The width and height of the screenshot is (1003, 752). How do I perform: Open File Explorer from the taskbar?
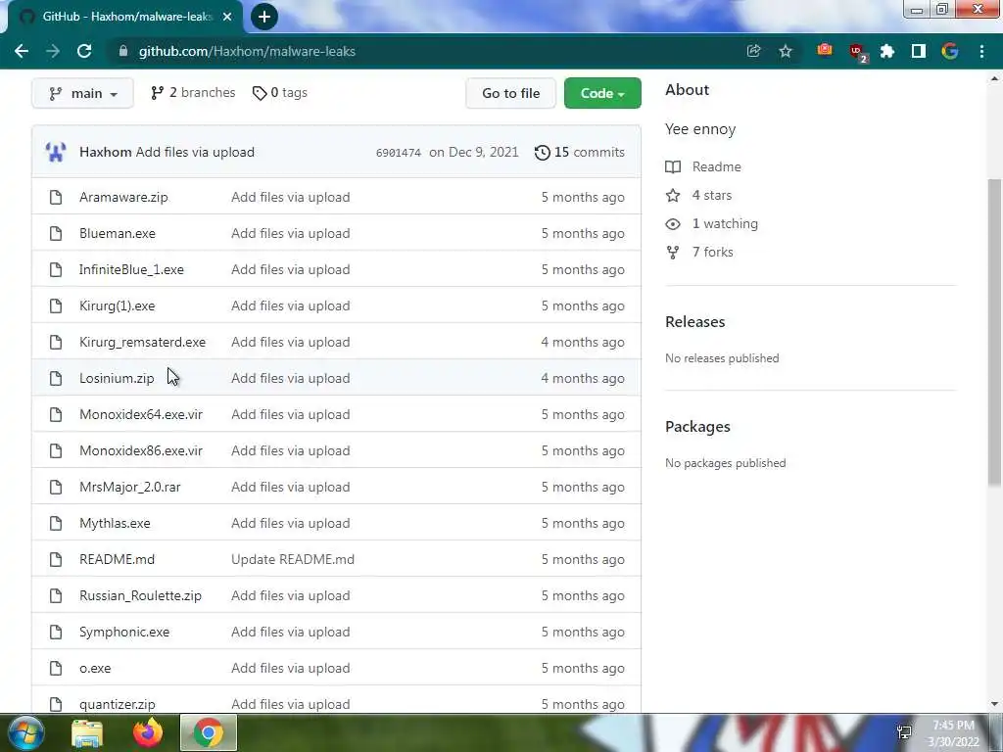[87, 733]
